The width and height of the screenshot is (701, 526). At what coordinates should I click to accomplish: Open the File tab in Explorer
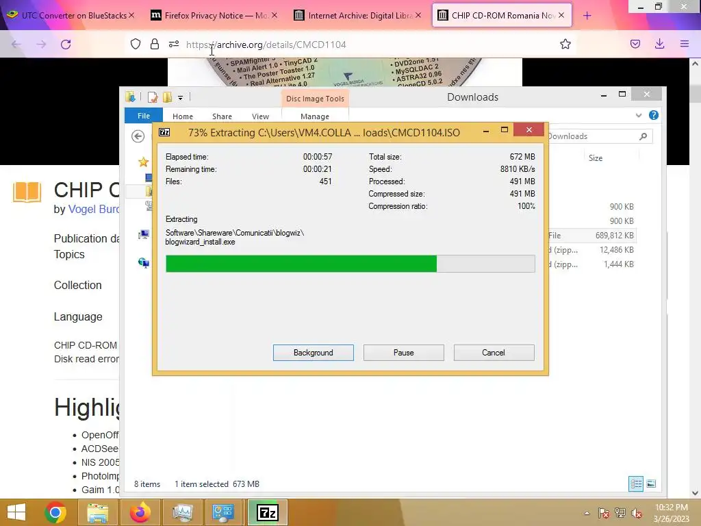(144, 116)
